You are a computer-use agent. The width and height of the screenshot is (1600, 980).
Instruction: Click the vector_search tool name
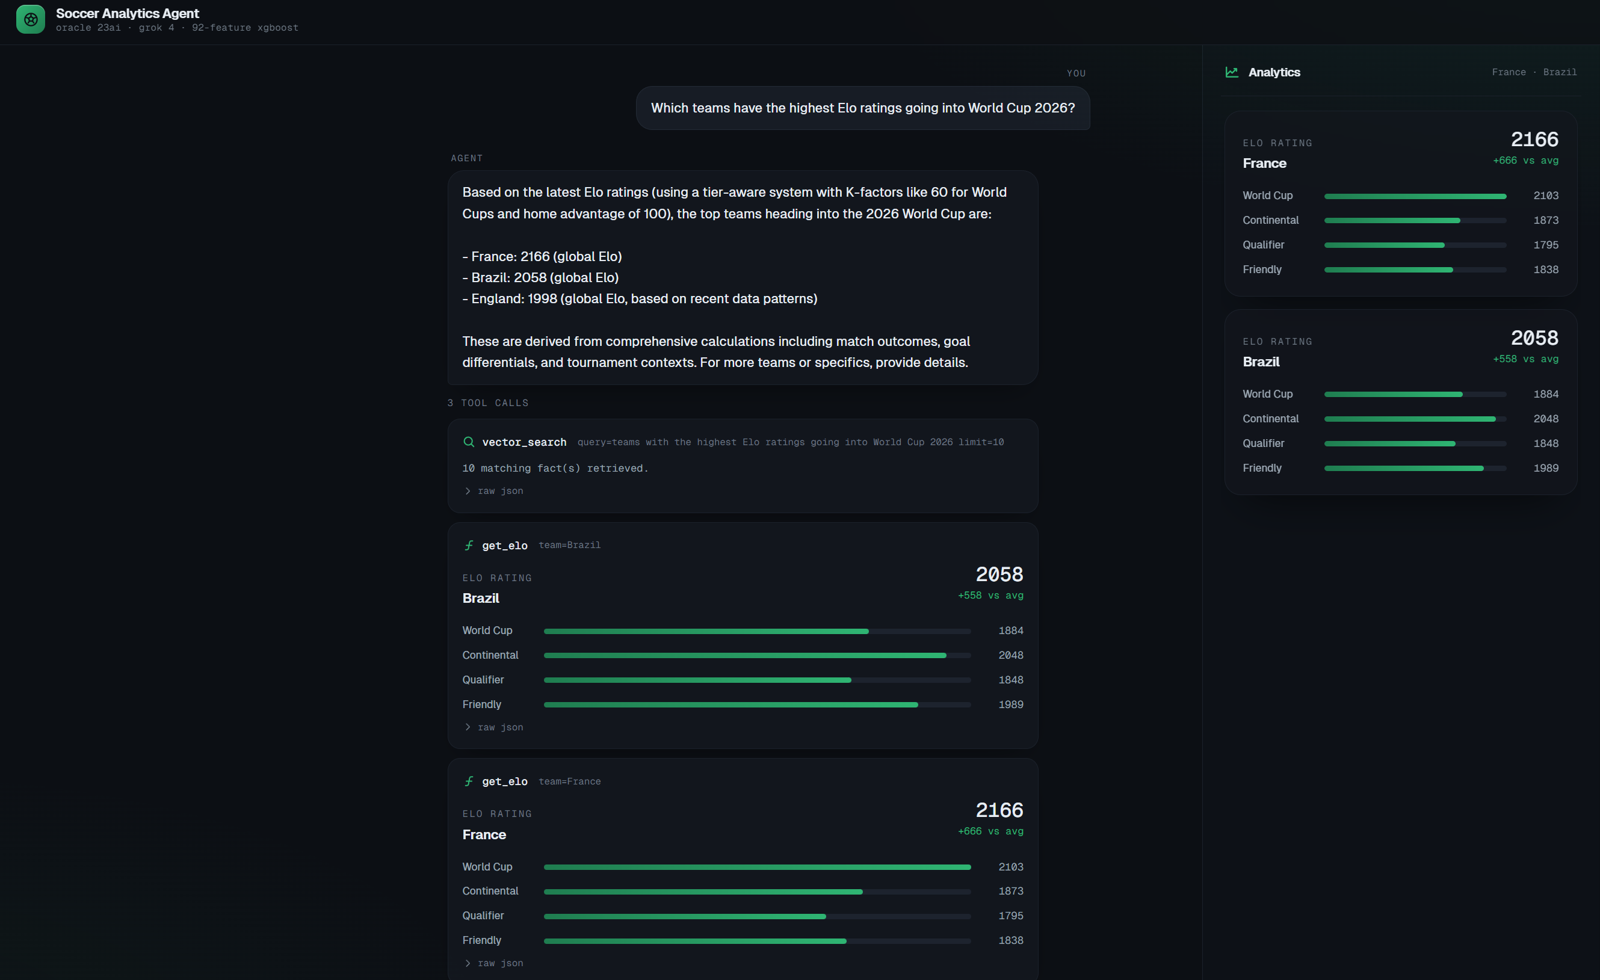524,442
